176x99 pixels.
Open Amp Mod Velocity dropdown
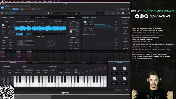pos(125,33)
